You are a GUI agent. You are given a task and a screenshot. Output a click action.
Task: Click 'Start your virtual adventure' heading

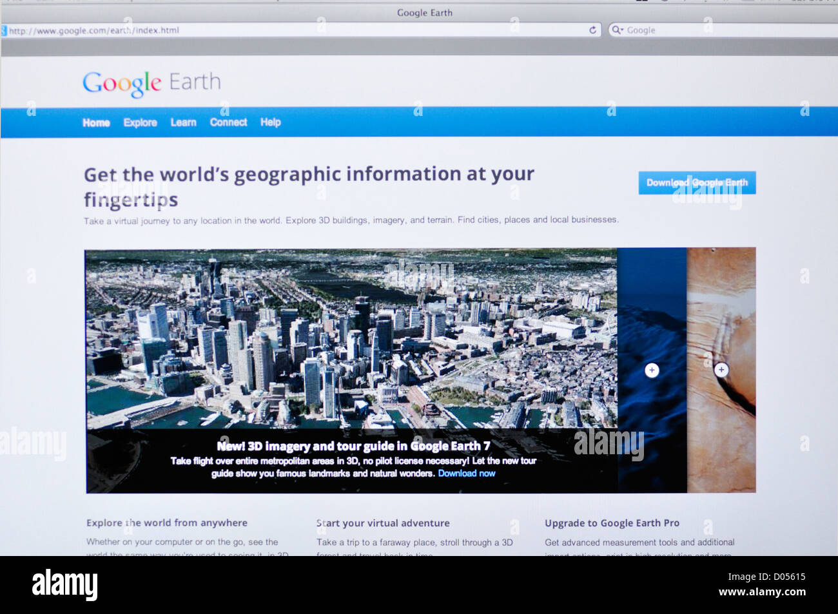(x=383, y=523)
